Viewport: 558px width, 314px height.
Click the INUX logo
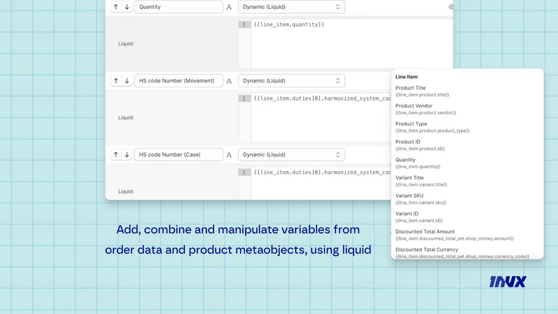pos(508,282)
